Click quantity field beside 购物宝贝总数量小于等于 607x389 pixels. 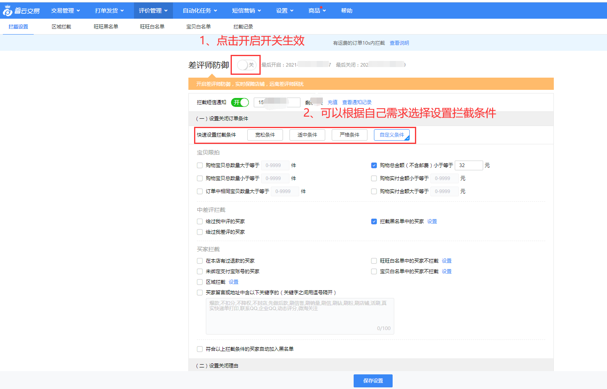(x=275, y=178)
